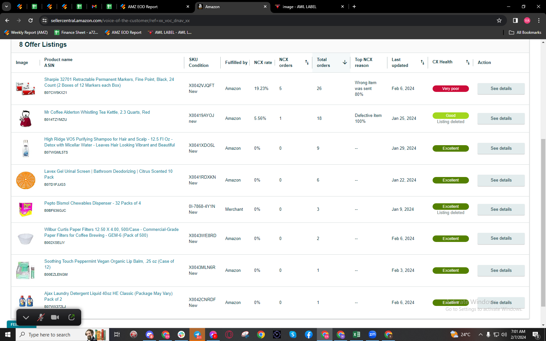Open Windows Task View

117,335
